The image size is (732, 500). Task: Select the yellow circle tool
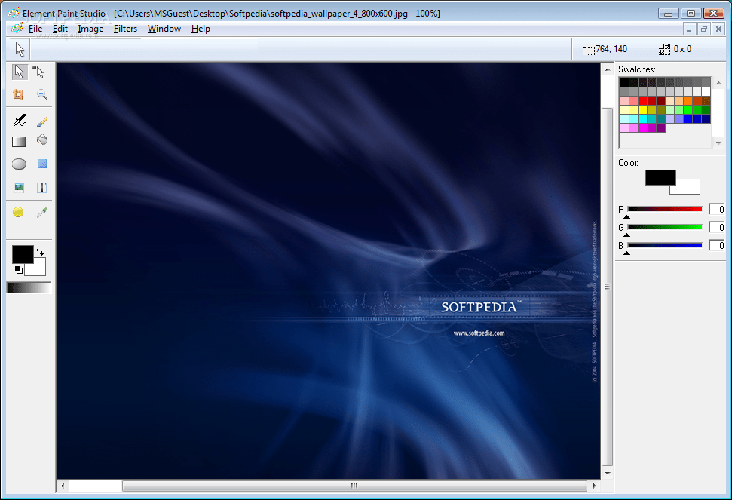(18, 212)
